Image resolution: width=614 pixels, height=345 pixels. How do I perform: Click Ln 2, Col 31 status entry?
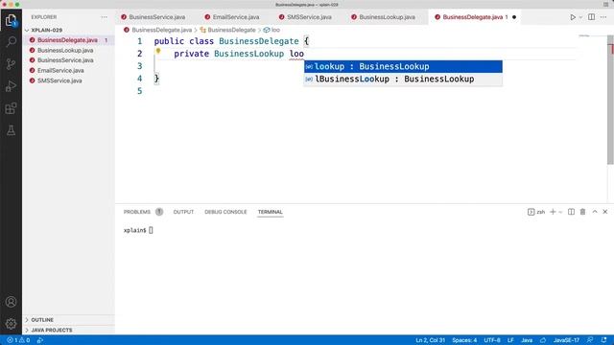click(431, 340)
